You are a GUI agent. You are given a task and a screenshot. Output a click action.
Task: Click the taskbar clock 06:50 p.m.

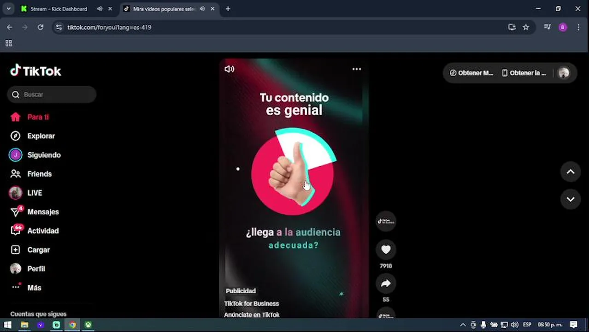coord(550,325)
